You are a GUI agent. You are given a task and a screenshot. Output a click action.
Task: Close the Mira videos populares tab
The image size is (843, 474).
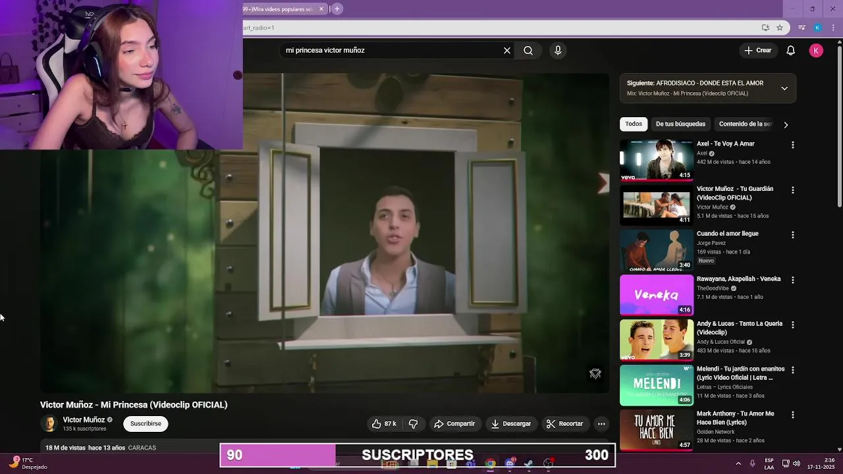tap(321, 9)
